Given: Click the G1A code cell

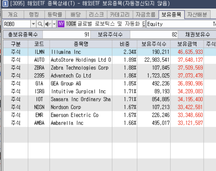Looking at the screenshot, I should 39,83.
